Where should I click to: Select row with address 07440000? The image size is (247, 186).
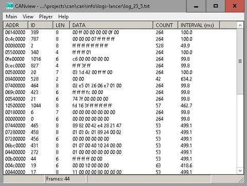tap(120, 125)
